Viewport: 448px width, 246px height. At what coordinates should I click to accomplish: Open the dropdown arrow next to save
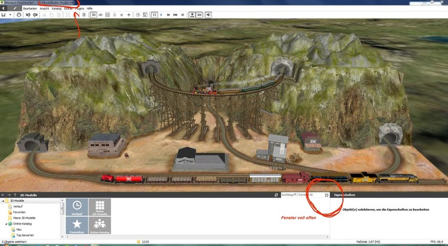(x=11, y=14)
